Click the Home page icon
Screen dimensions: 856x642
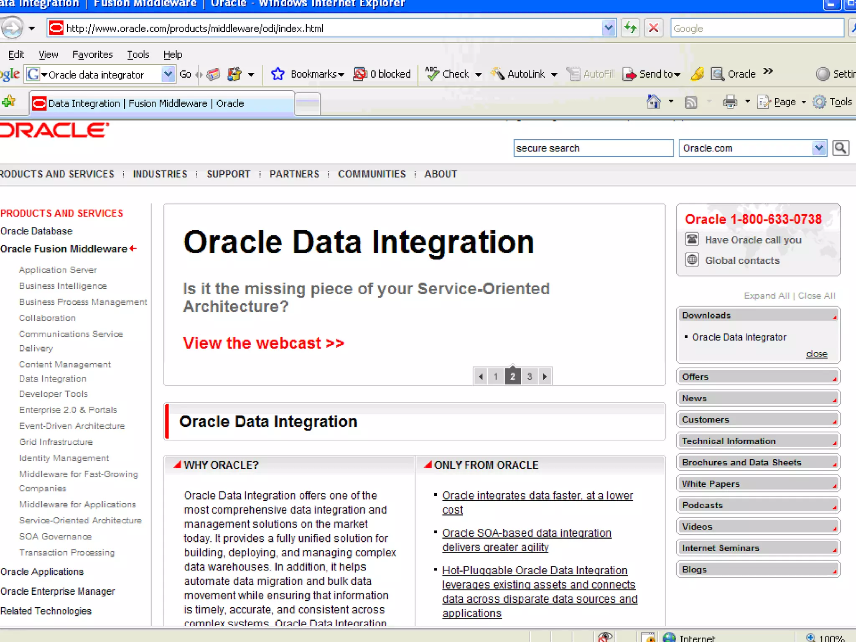coord(654,102)
